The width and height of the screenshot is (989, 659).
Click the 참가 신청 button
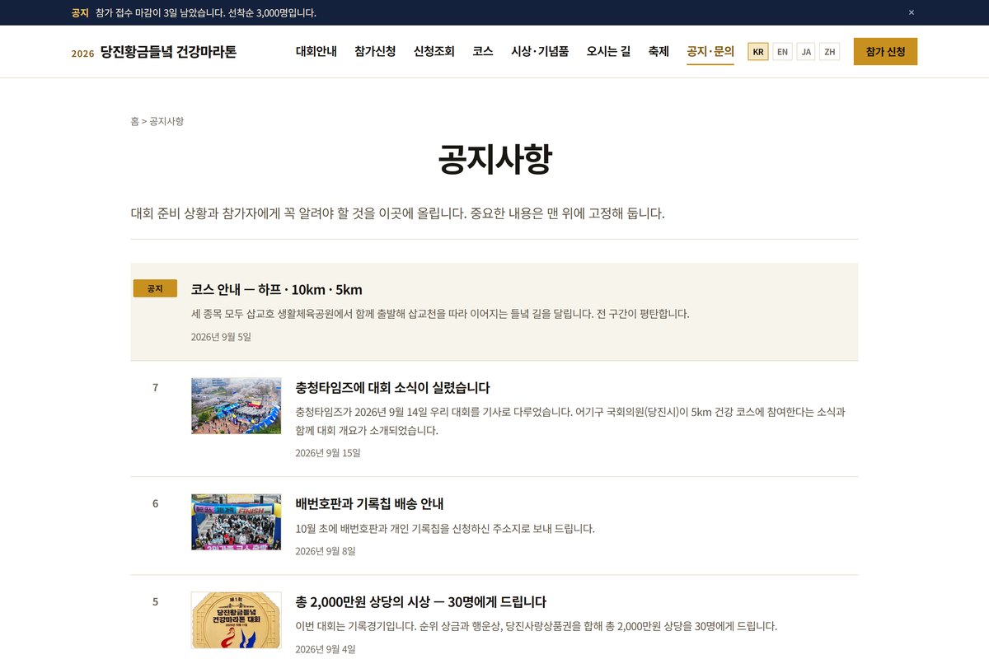point(885,52)
